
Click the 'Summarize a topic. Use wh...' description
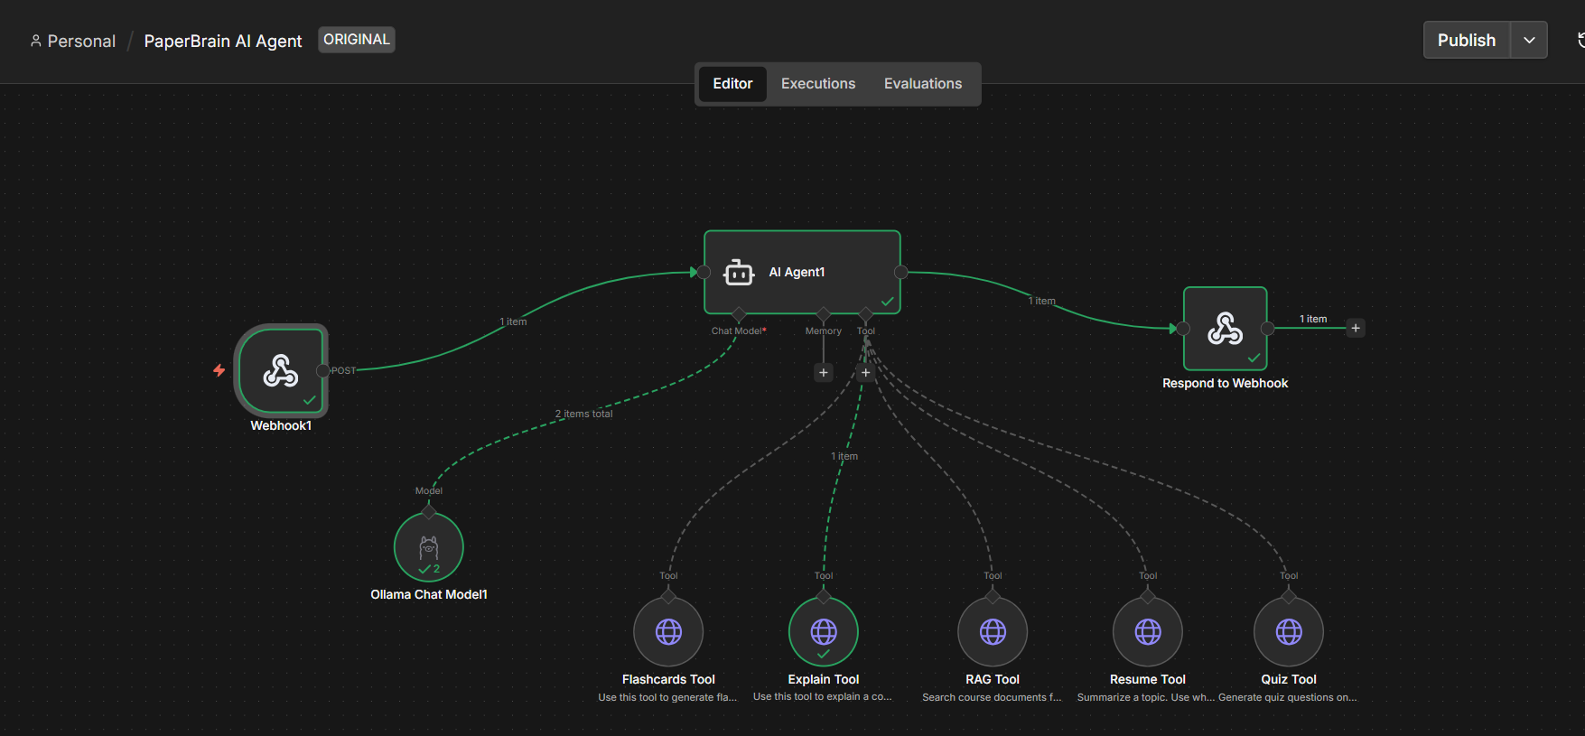(x=1146, y=697)
